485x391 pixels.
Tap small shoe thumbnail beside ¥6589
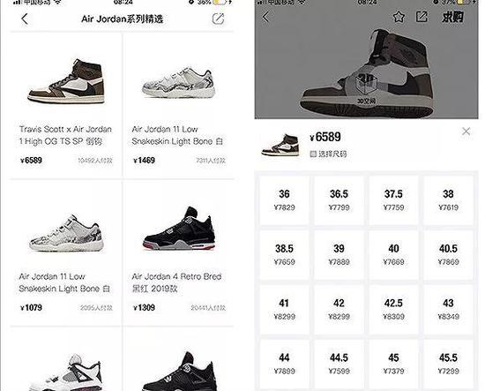(x=280, y=145)
